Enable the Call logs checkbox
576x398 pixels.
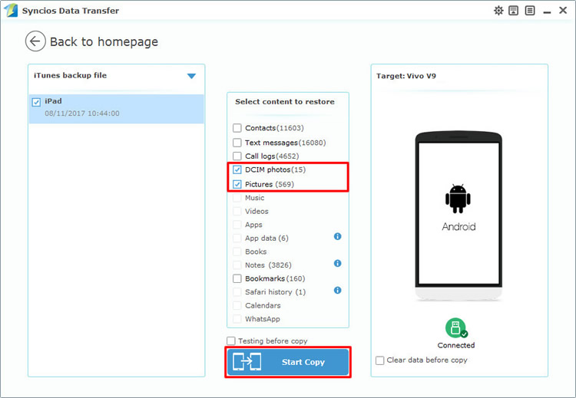tap(237, 156)
